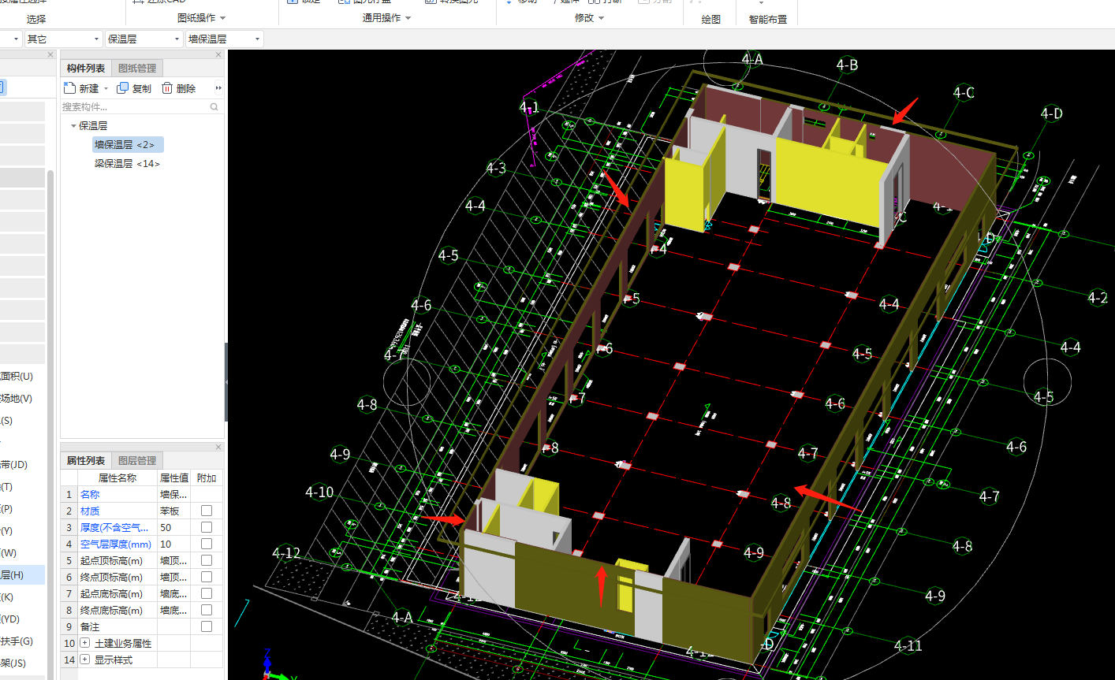
Task: Select the 层(H) item in left navigation
Action: [x=22, y=575]
